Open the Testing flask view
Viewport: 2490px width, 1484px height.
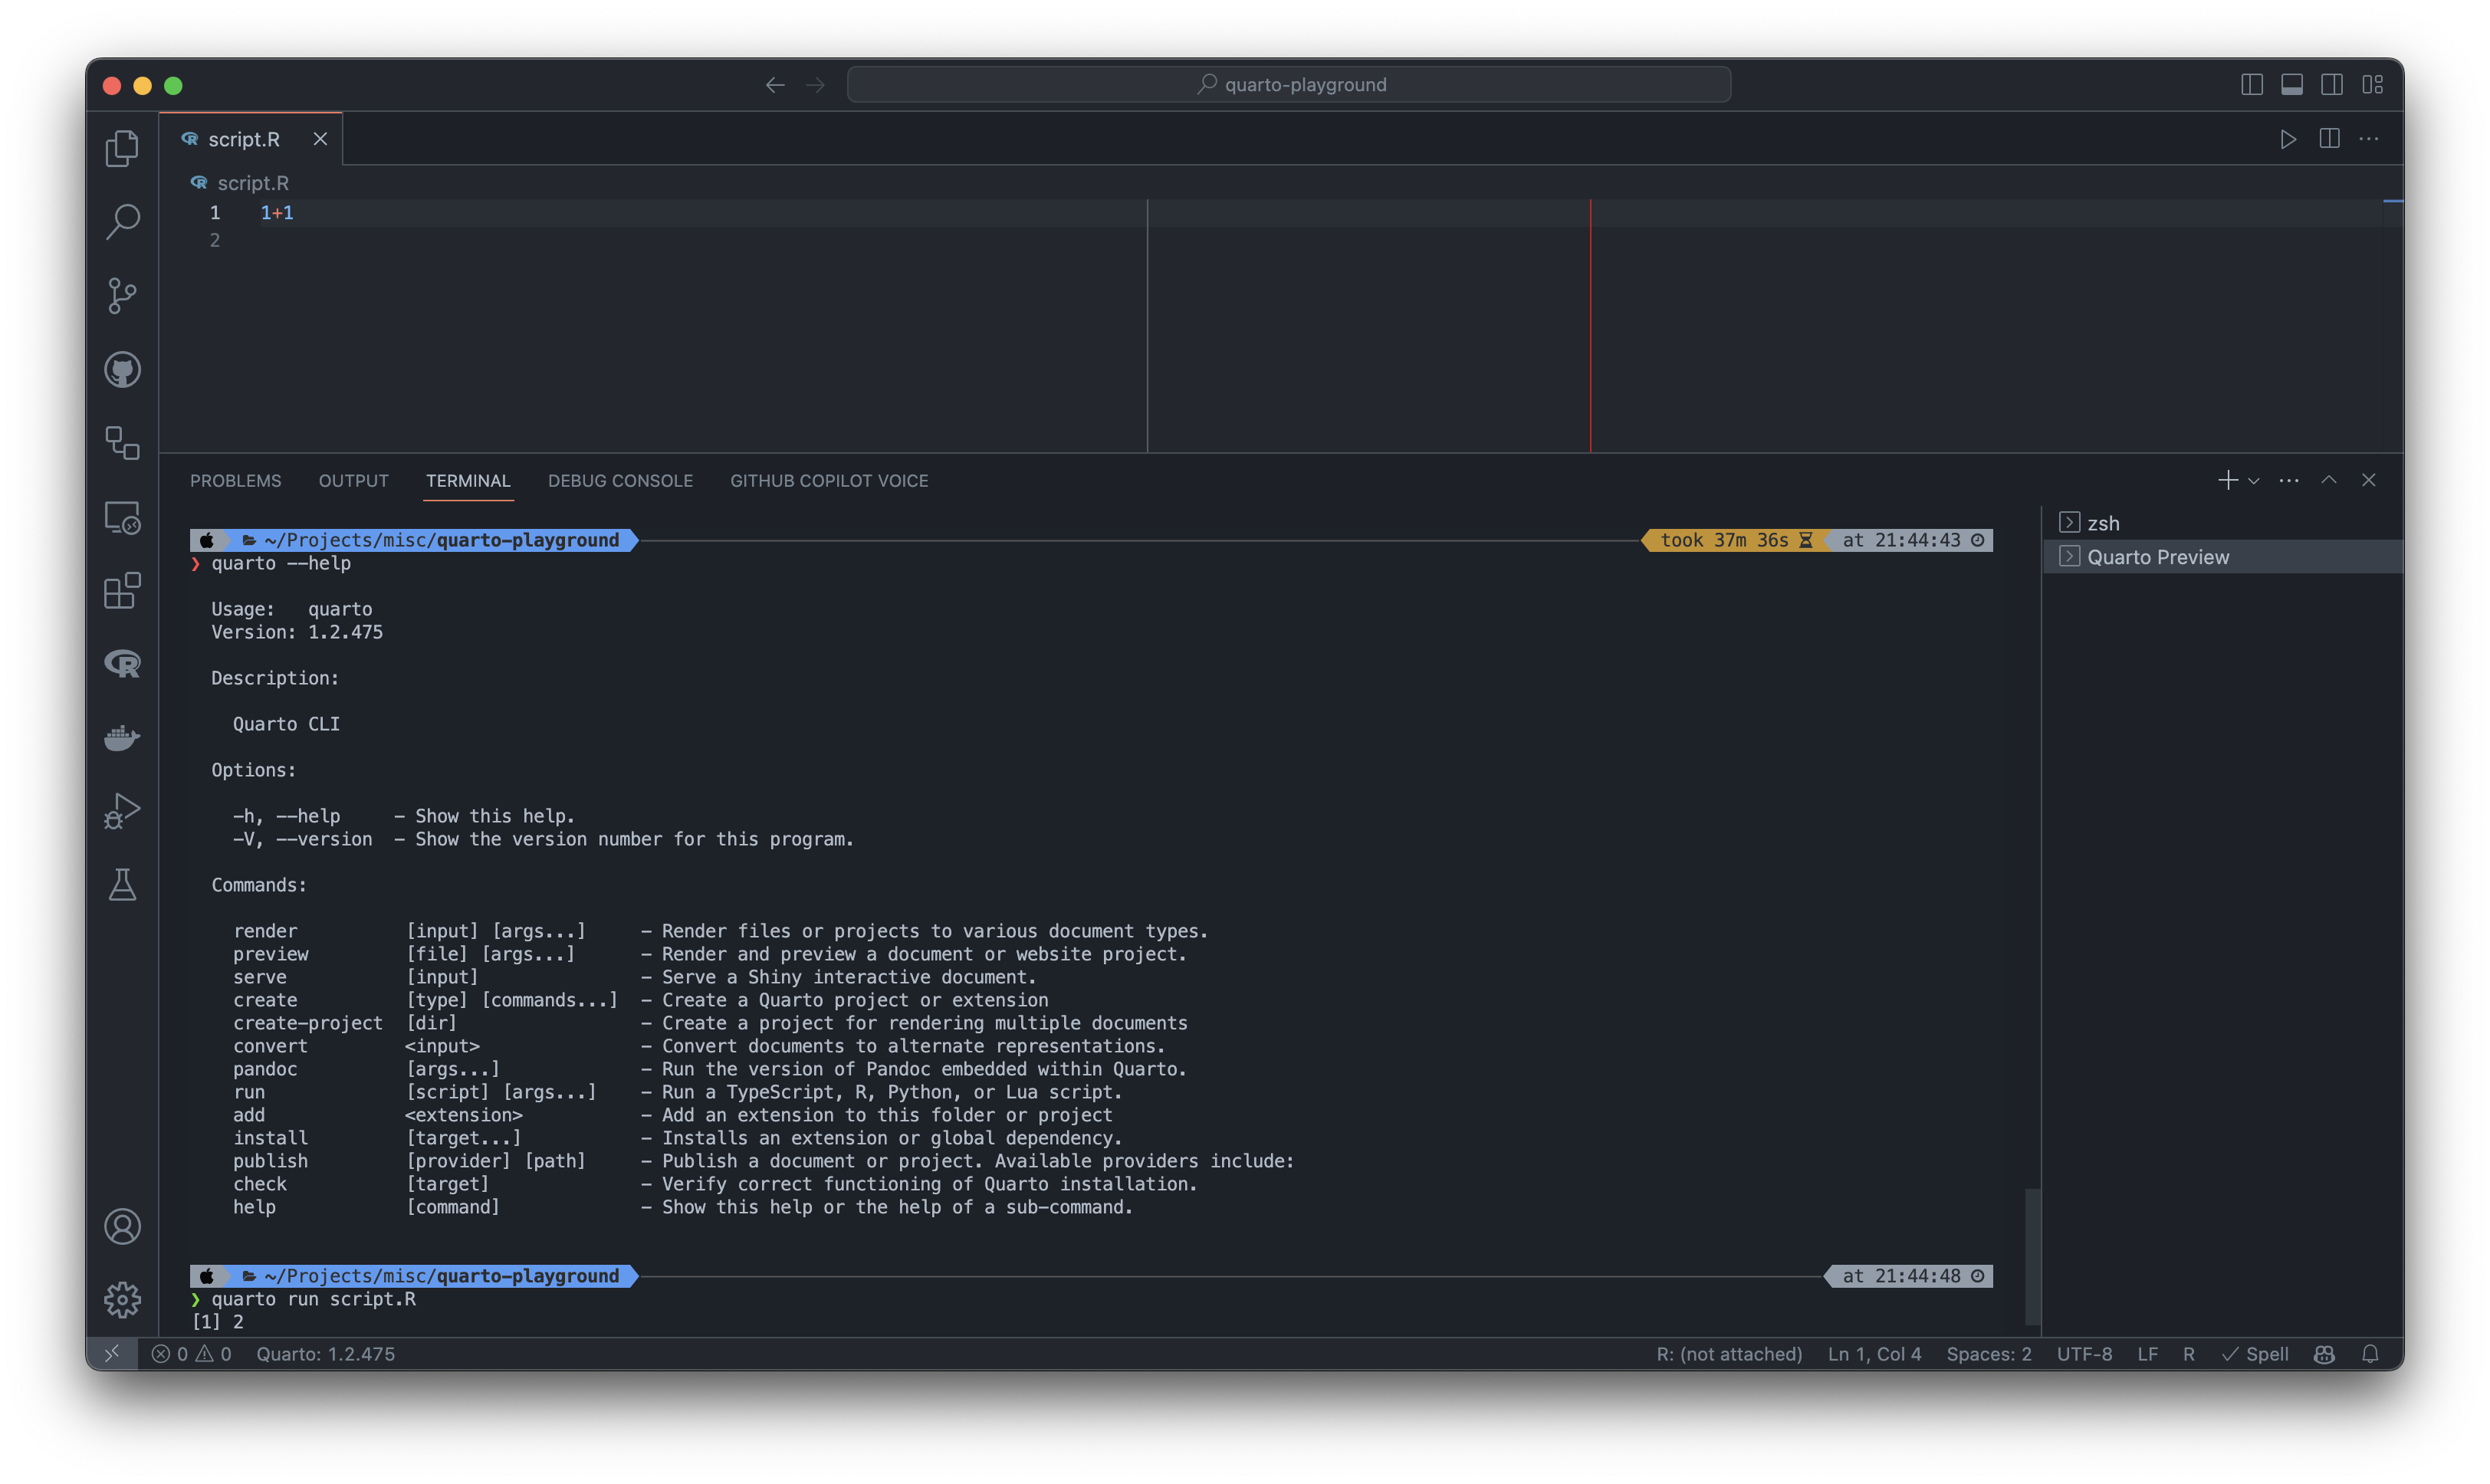122,885
